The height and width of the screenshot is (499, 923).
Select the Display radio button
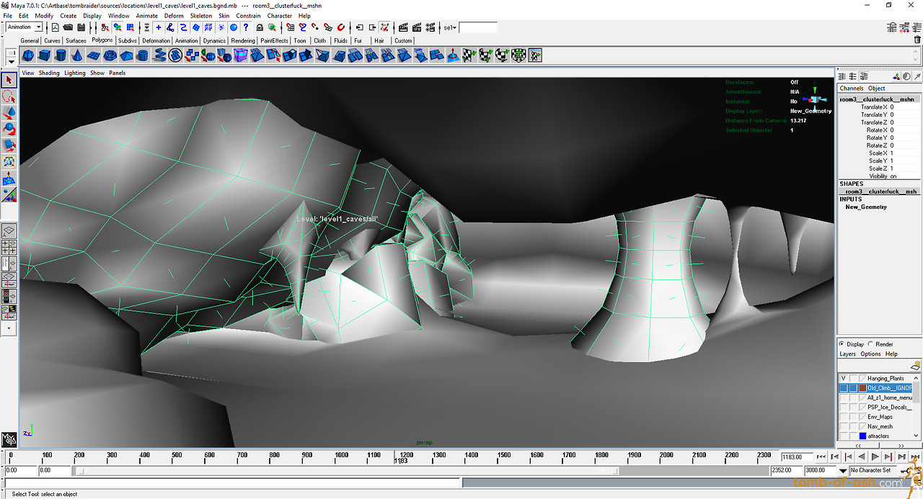click(x=842, y=344)
